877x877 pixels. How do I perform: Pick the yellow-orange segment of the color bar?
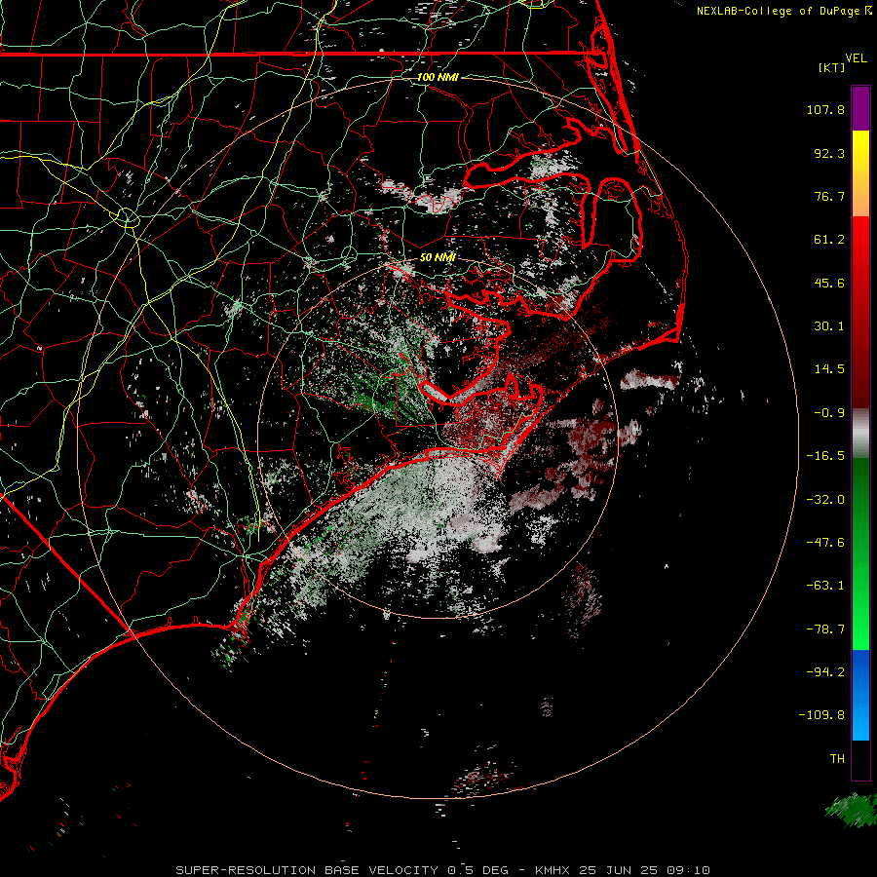[x=860, y=173]
